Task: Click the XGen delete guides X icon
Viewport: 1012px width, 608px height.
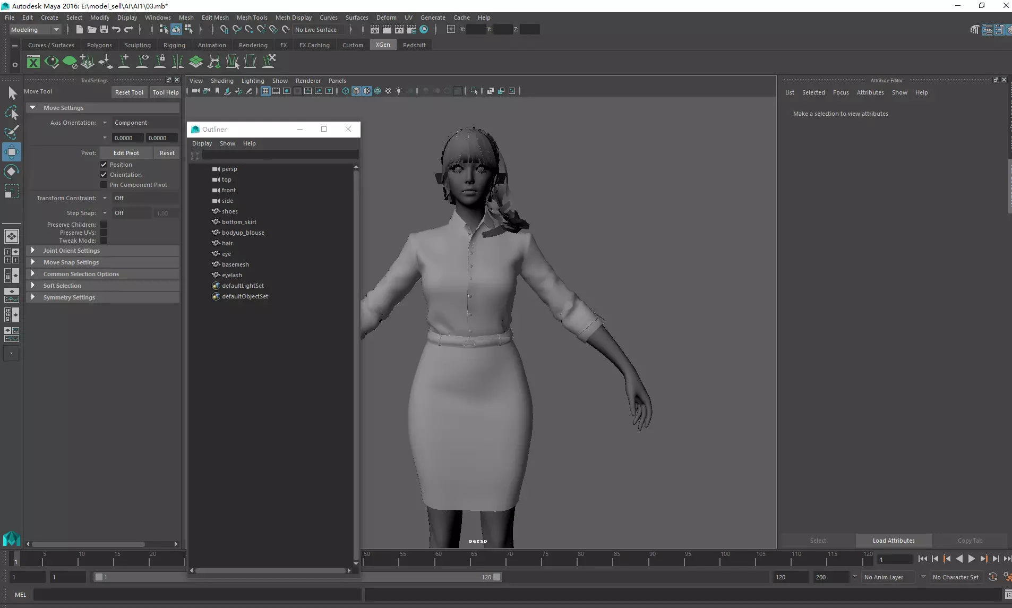Action: click(269, 62)
